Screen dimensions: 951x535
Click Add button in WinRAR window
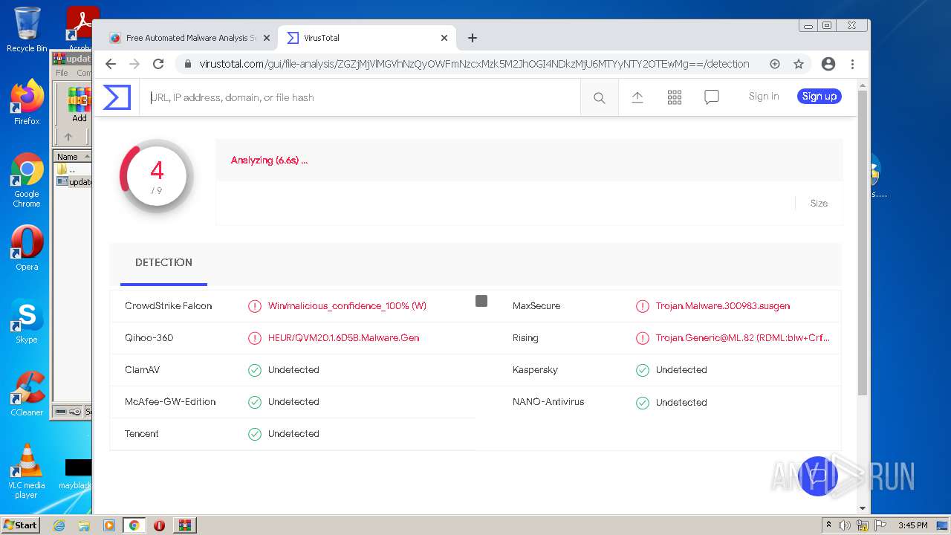click(x=79, y=105)
